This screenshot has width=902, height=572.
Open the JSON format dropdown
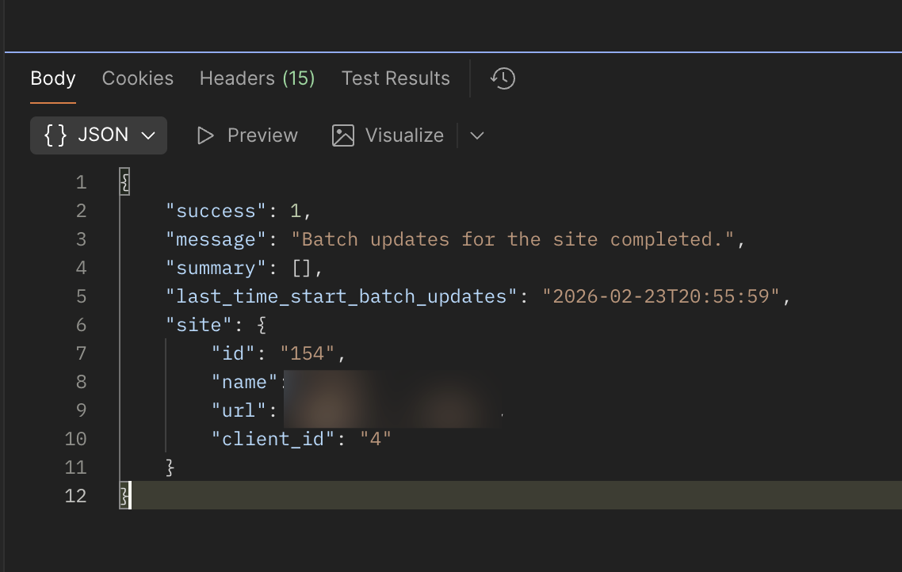(x=98, y=135)
